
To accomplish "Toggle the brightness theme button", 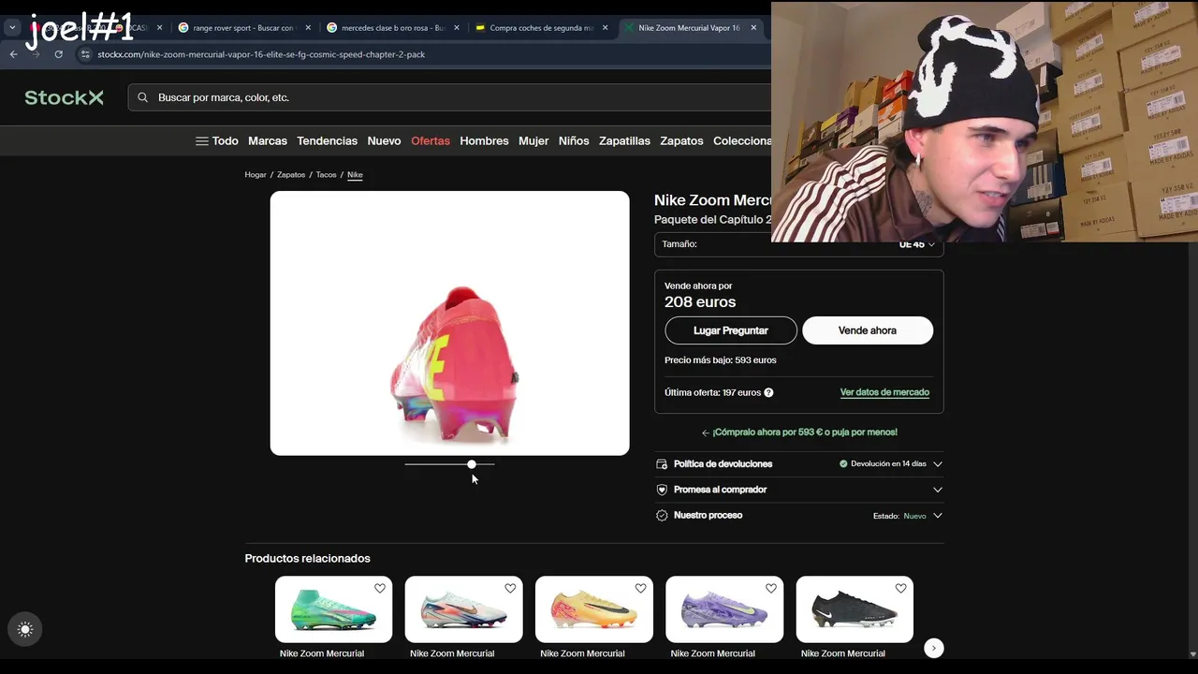I will click(x=25, y=630).
